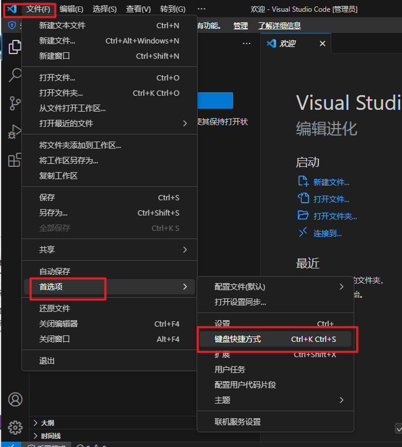Open the 编辑(E) menu

coord(71,9)
